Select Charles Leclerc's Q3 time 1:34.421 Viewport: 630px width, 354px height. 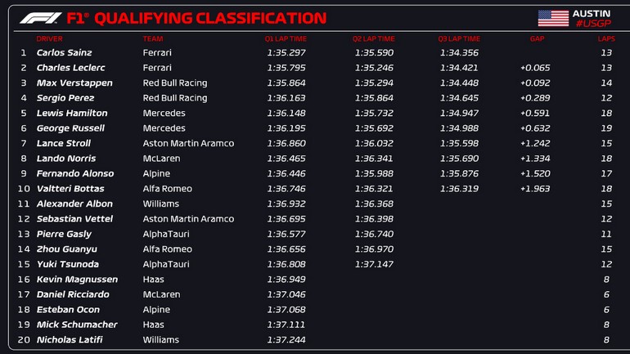point(458,68)
